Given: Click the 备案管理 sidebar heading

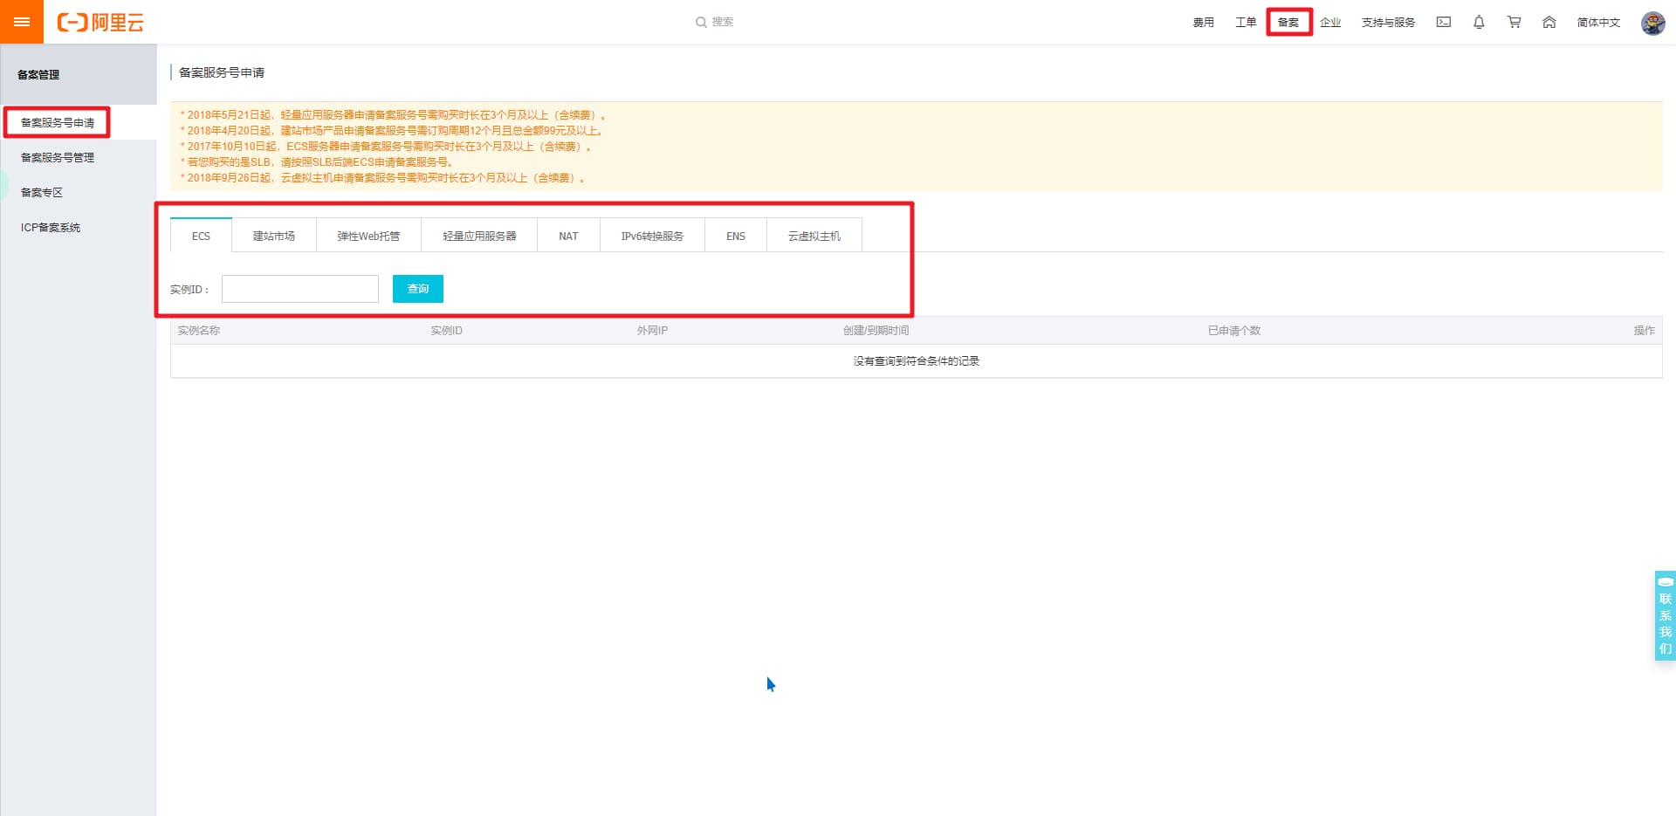Looking at the screenshot, I should tap(38, 74).
